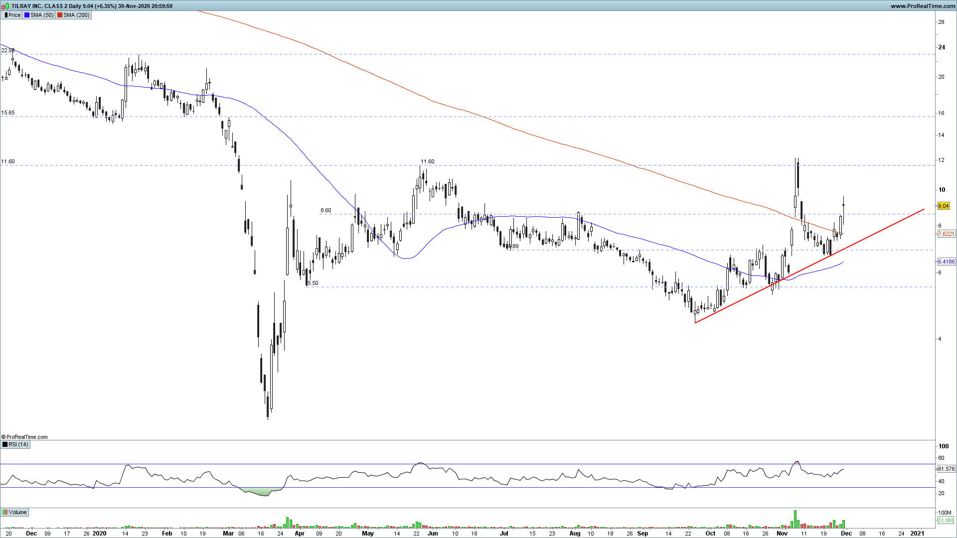Click the yellow 9.04 current price tag
957x538 pixels.
pyautogui.click(x=943, y=206)
